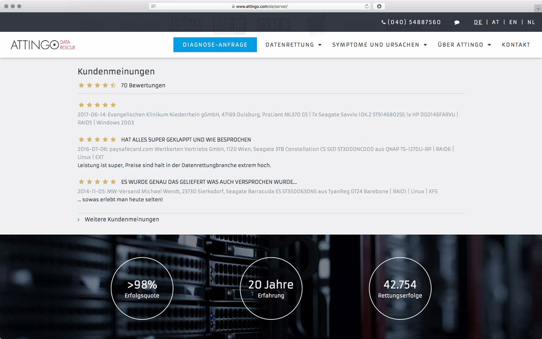Image resolution: width=542 pixels, height=339 pixels.
Task: Open Weitere Kundenmeinungen link
Action: click(122, 219)
